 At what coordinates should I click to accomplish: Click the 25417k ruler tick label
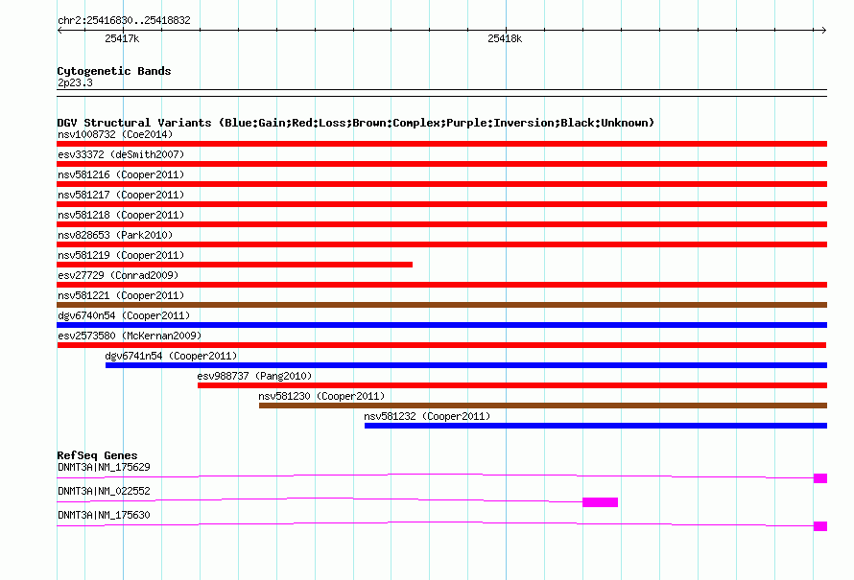(x=122, y=38)
